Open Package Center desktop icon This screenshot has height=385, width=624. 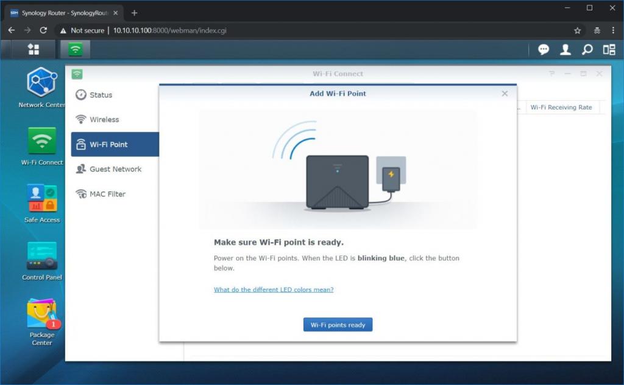(x=41, y=313)
